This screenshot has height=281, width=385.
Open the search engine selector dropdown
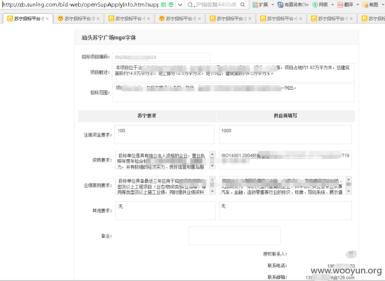point(191,5)
